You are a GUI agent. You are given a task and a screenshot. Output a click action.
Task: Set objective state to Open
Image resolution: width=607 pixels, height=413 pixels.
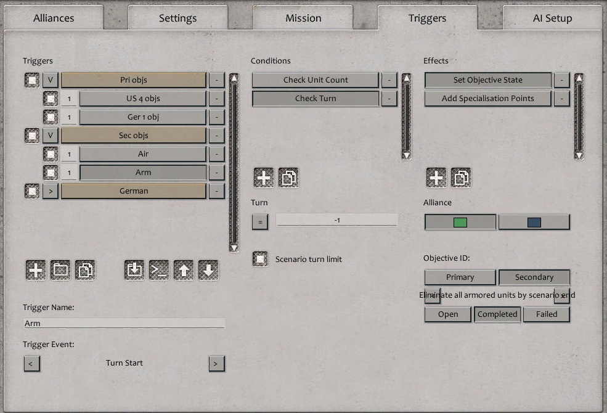[448, 314]
